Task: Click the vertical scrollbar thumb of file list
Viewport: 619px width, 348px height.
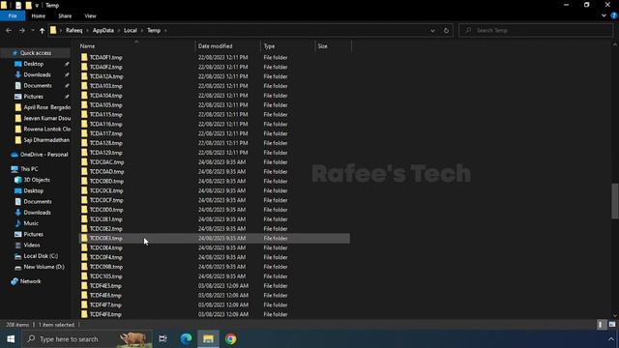Action: click(615, 201)
